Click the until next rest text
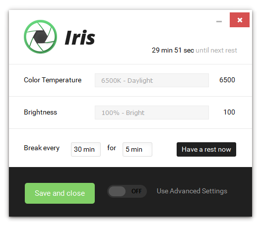 coord(216,50)
